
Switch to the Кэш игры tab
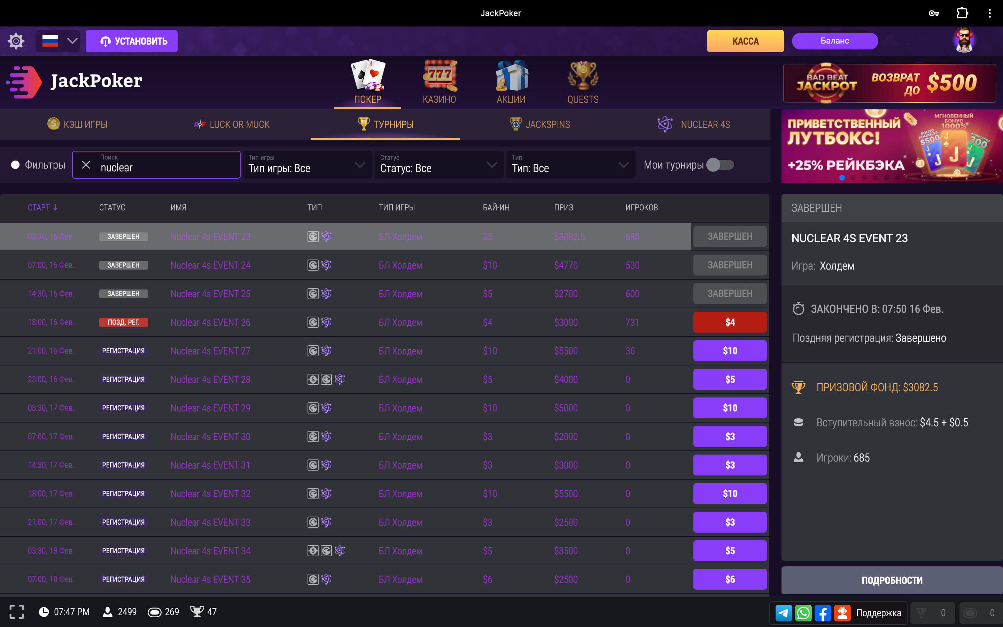[77, 124]
